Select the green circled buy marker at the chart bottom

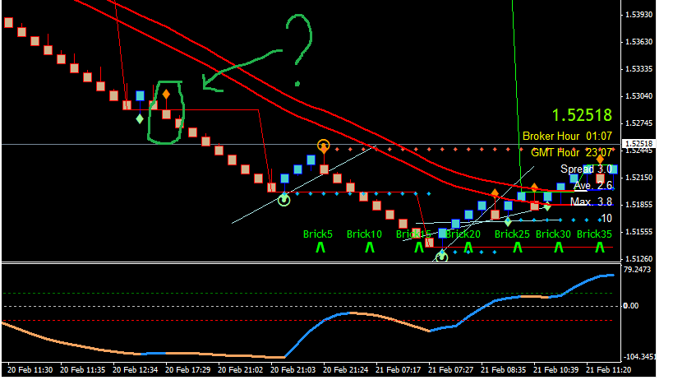coord(441,257)
